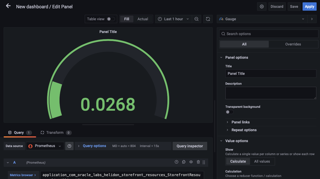Click the Transform tab icon

coord(42,132)
